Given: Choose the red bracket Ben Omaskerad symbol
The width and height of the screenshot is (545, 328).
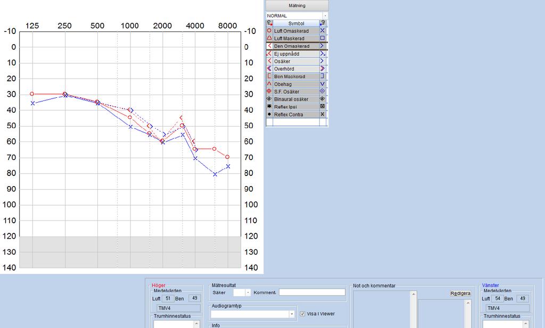Looking at the screenshot, I should pyautogui.click(x=269, y=46).
